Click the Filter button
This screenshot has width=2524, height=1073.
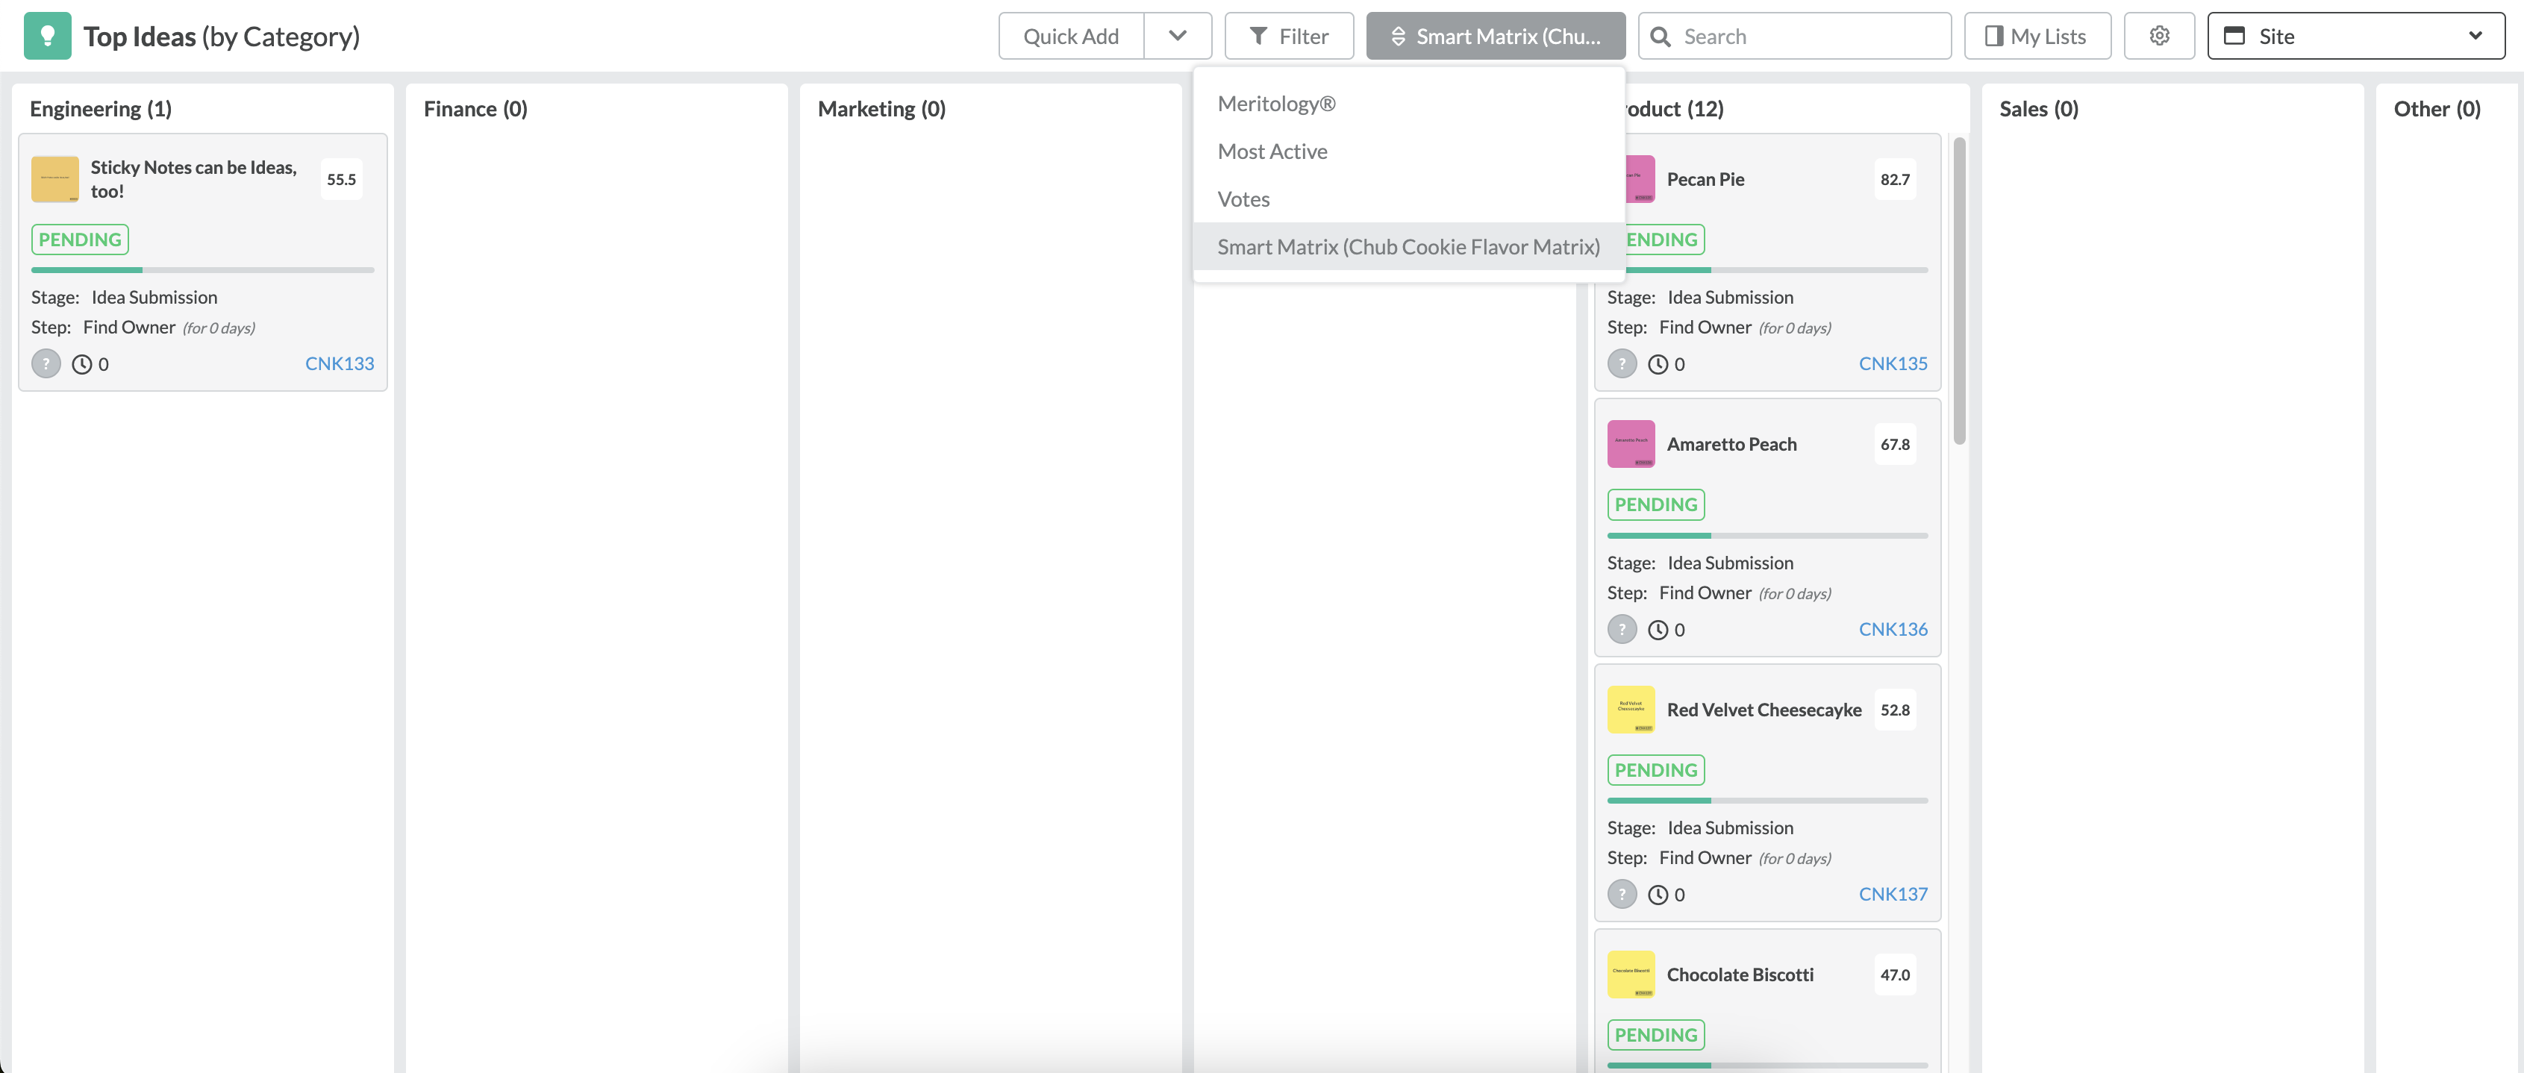pos(1288,37)
